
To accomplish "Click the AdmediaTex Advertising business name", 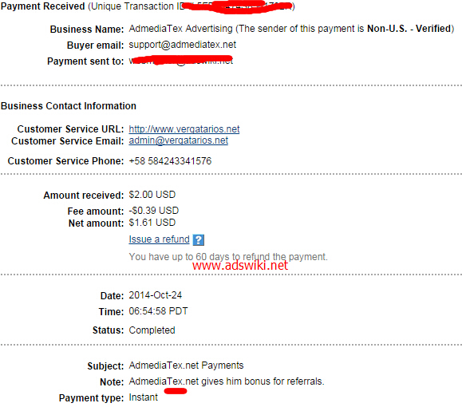I will coord(180,29).
